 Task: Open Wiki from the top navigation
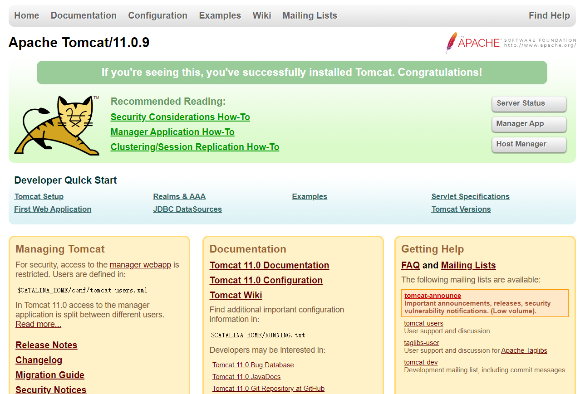coord(262,15)
